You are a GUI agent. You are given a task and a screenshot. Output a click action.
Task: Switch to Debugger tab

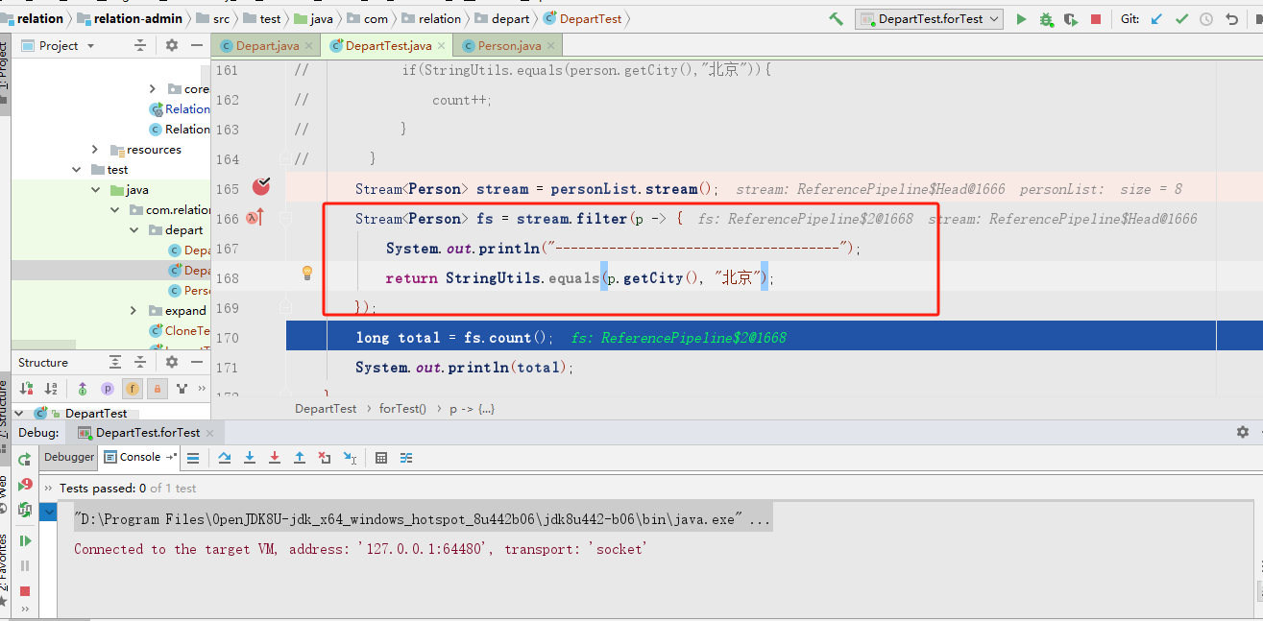click(69, 457)
